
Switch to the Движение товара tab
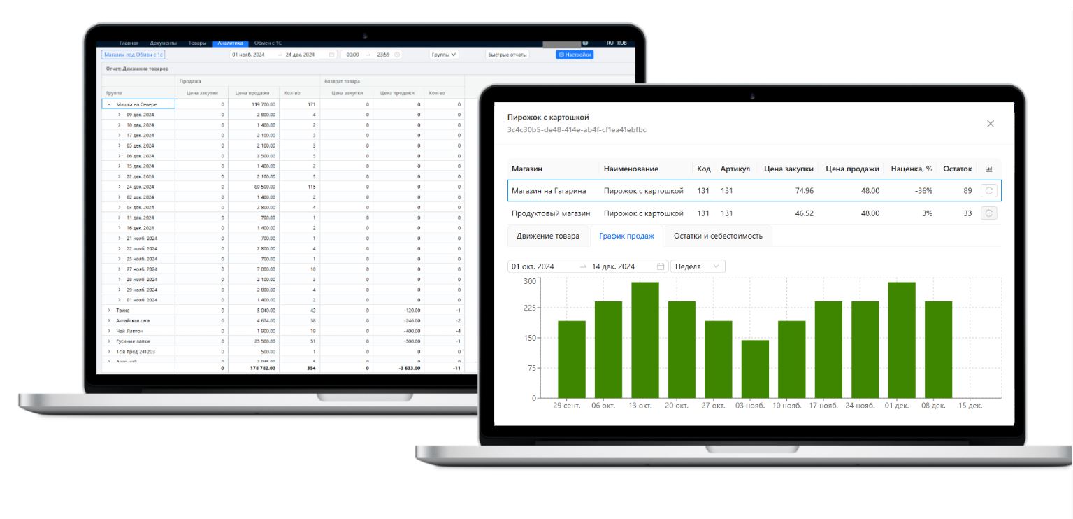[548, 236]
